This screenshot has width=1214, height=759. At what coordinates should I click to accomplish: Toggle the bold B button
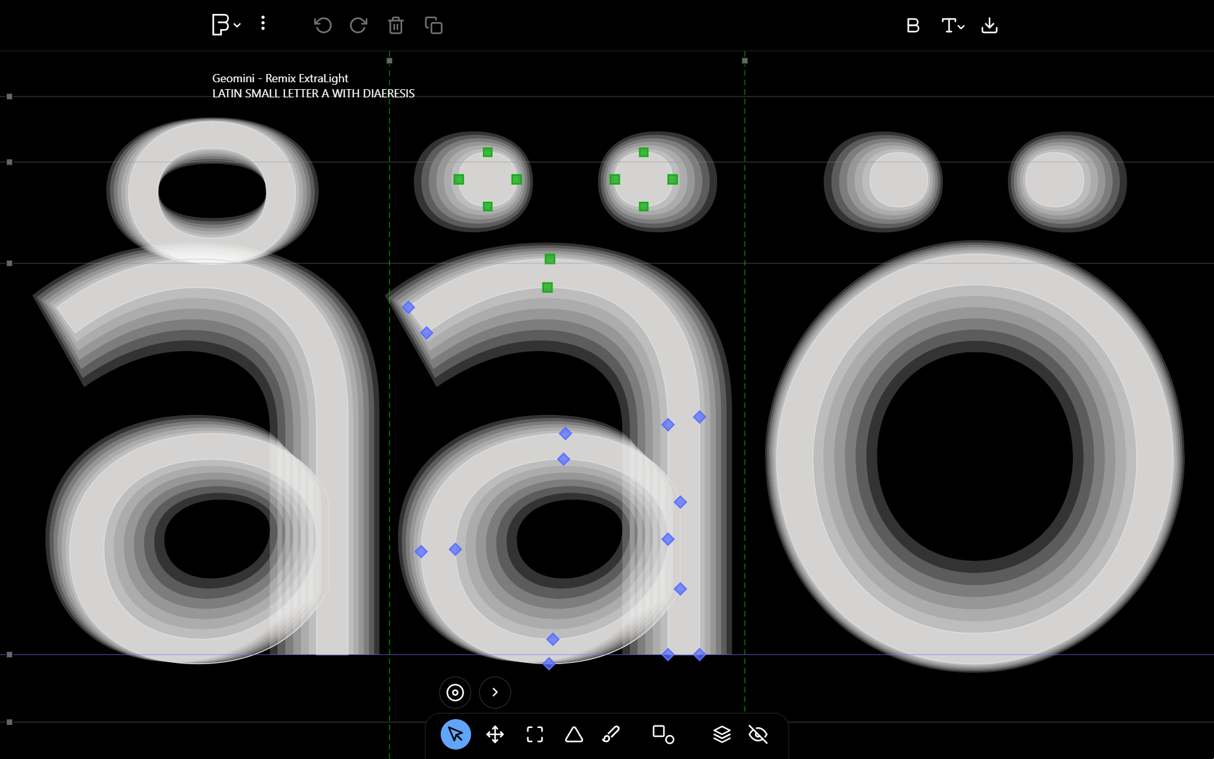[912, 25]
